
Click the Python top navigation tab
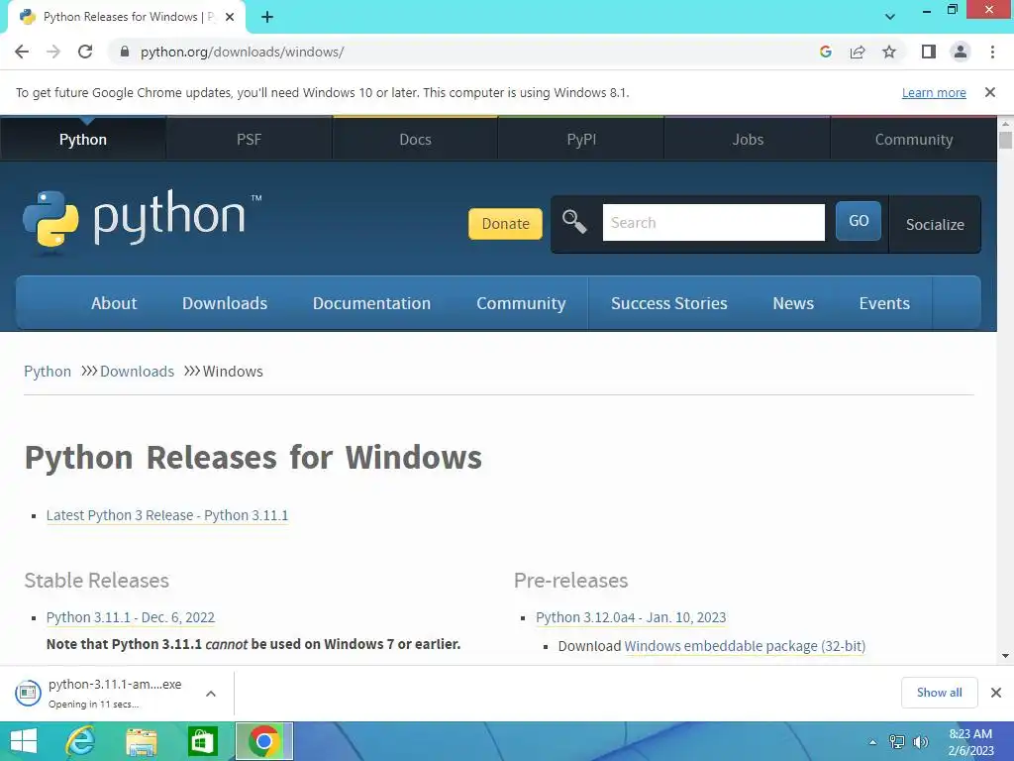pyautogui.click(x=83, y=139)
